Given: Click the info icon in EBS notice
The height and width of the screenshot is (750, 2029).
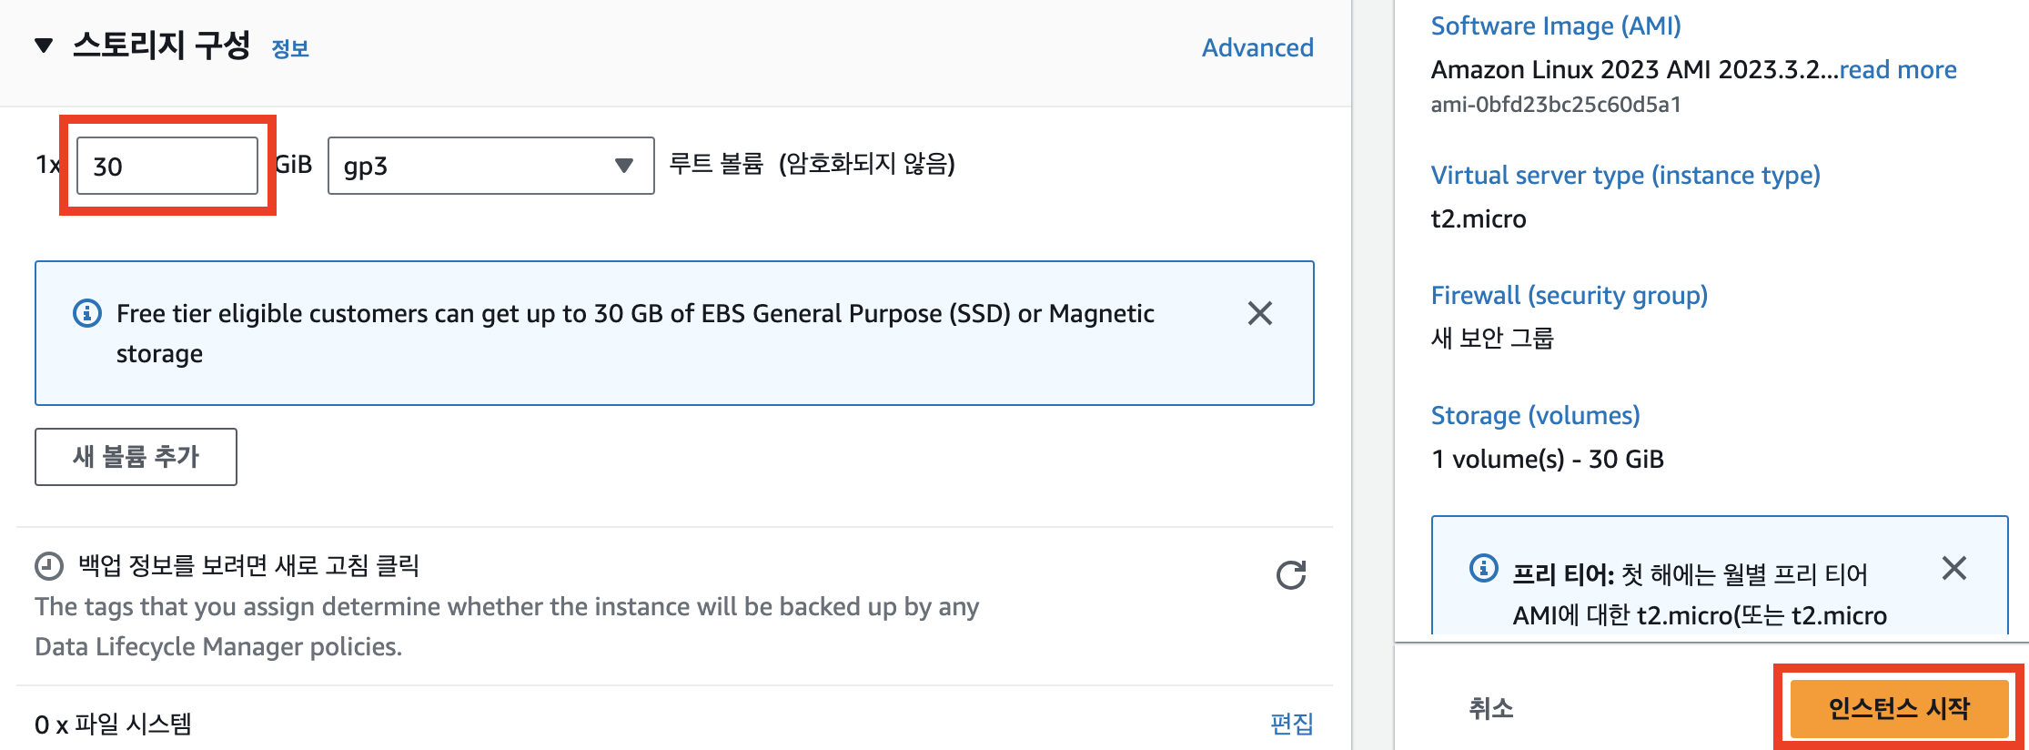Looking at the screenshot, I should pos(87,314).
